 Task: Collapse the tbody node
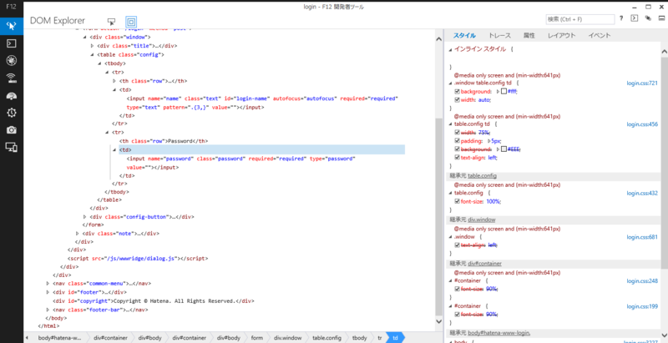click(x=99, y=63)
